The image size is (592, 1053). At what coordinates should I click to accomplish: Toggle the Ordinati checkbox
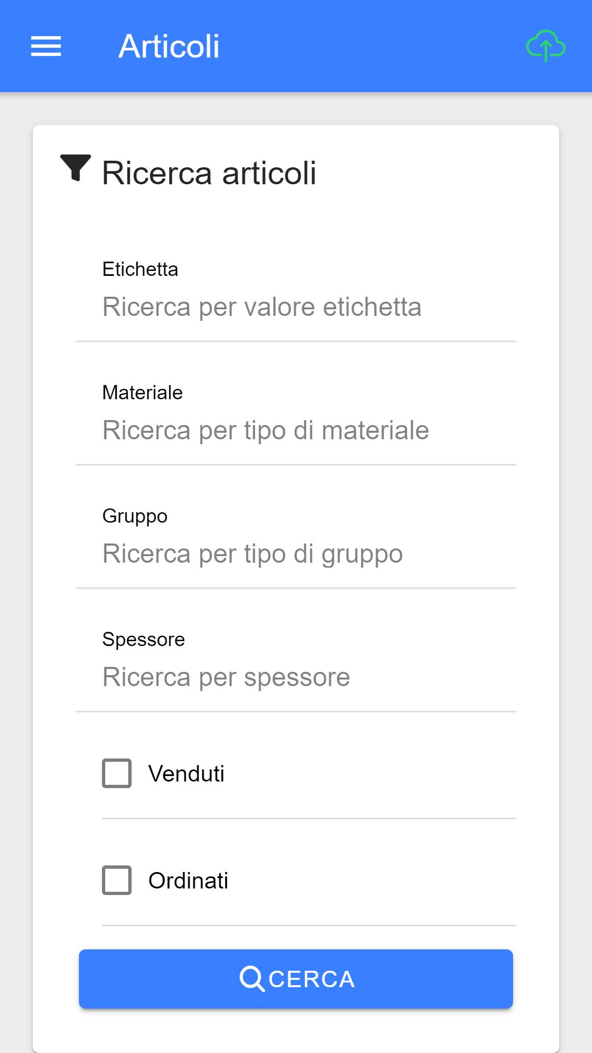pos(117,880)
